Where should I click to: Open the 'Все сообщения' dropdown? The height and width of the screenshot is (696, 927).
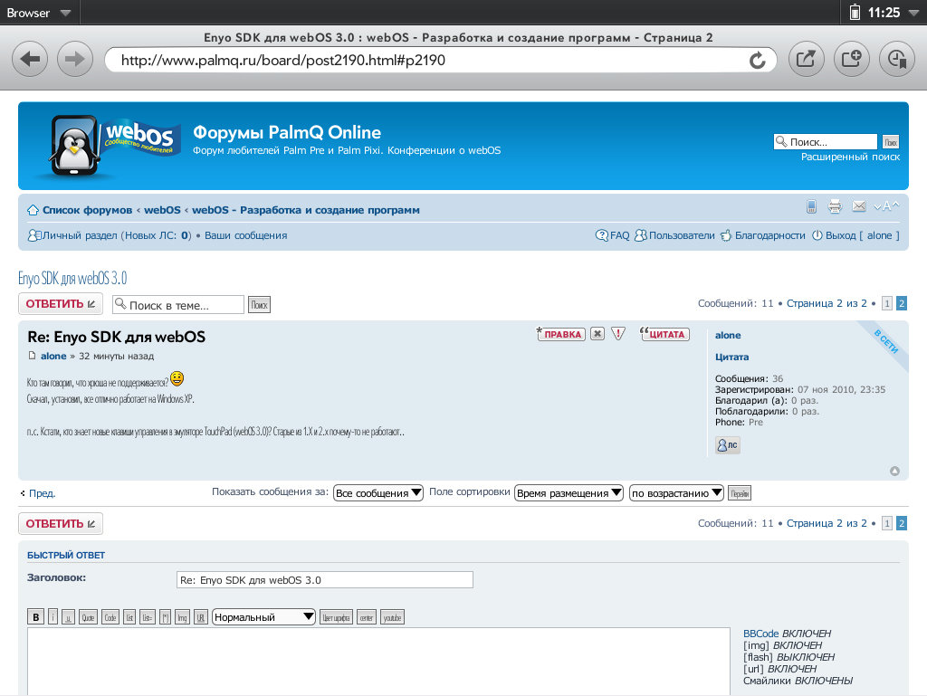(x=378, y=493)
